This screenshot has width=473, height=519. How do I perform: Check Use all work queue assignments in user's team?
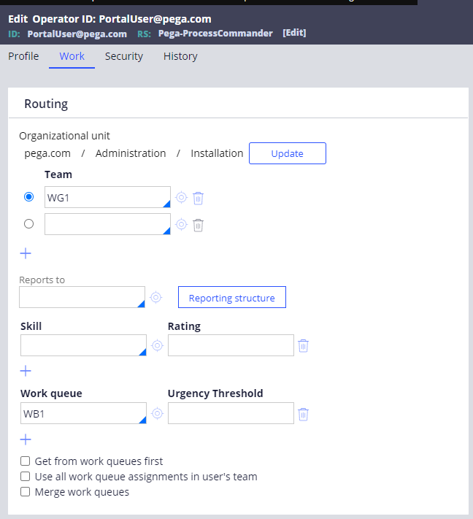25,477
